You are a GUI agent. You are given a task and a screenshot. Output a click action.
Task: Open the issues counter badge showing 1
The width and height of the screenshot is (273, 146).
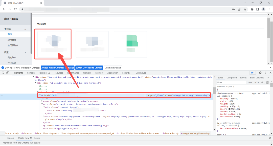pyautogui.click(x=253, y=73)
